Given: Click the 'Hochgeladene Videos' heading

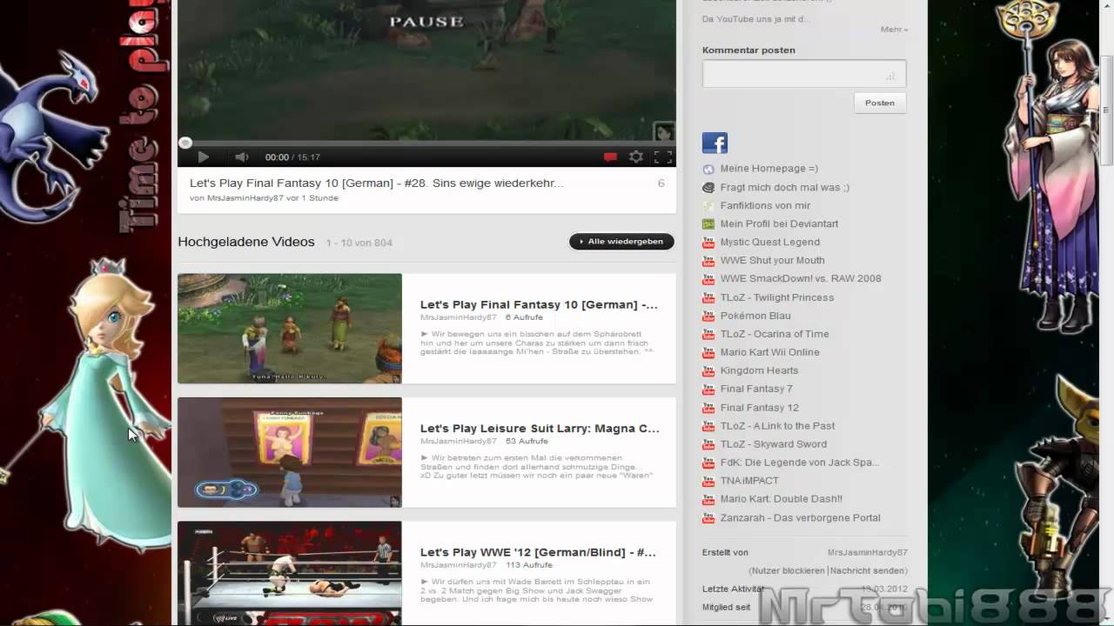Looking at the screenshot, I should pyautogui.click(x=246, y=242).
